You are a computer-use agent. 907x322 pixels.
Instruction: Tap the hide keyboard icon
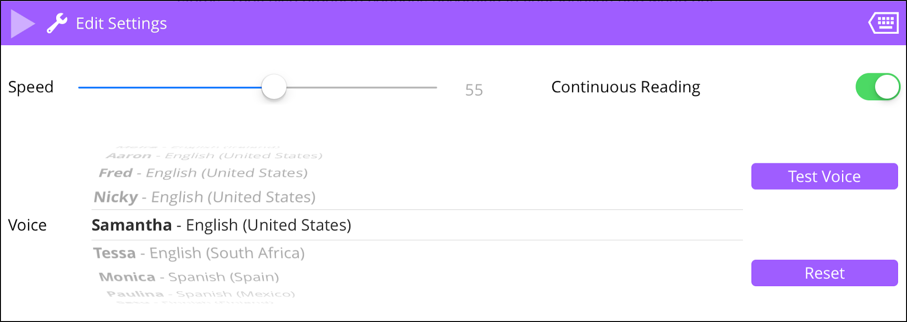coord(883,23)
